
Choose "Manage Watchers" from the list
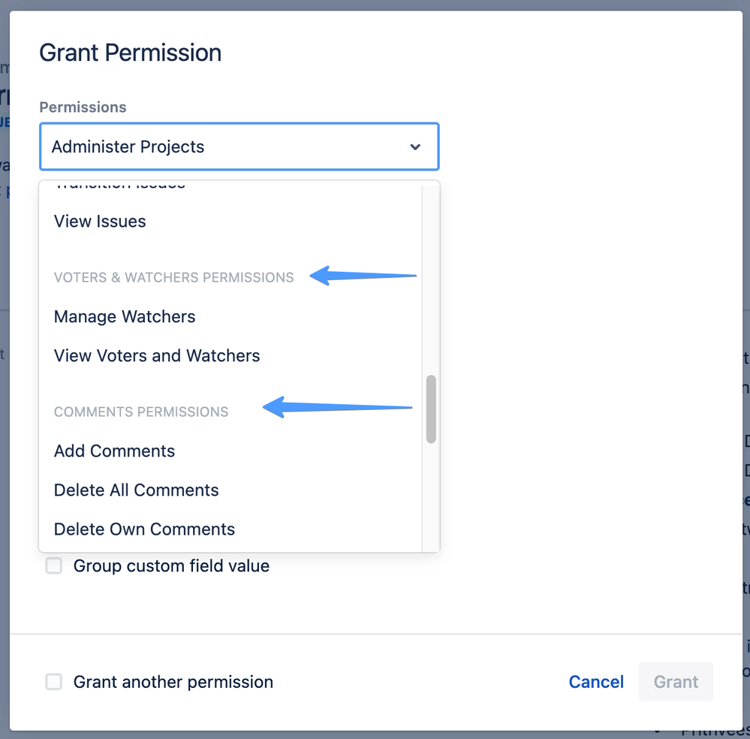pos(125,317)
